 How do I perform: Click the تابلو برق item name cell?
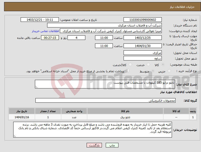tap(125, 117)
